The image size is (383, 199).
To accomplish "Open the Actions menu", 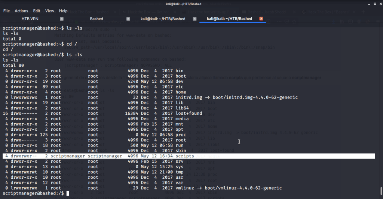I will point(21,11).
